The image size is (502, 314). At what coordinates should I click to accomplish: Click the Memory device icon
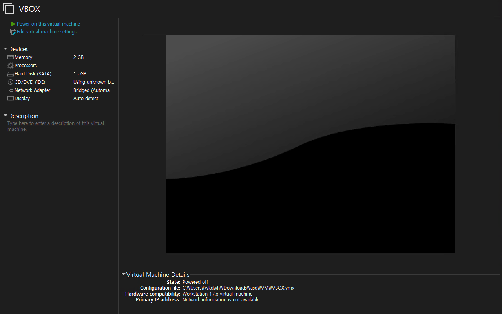tap(11, 57)
